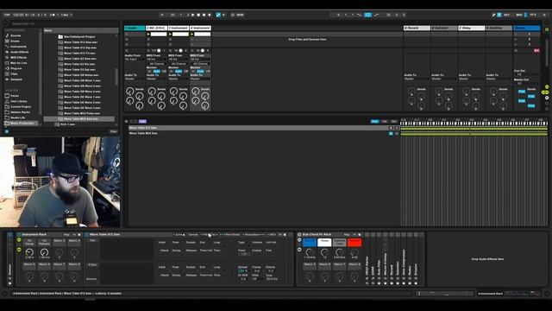Open track 4 Audio To dropdown

tap(200, 79)
